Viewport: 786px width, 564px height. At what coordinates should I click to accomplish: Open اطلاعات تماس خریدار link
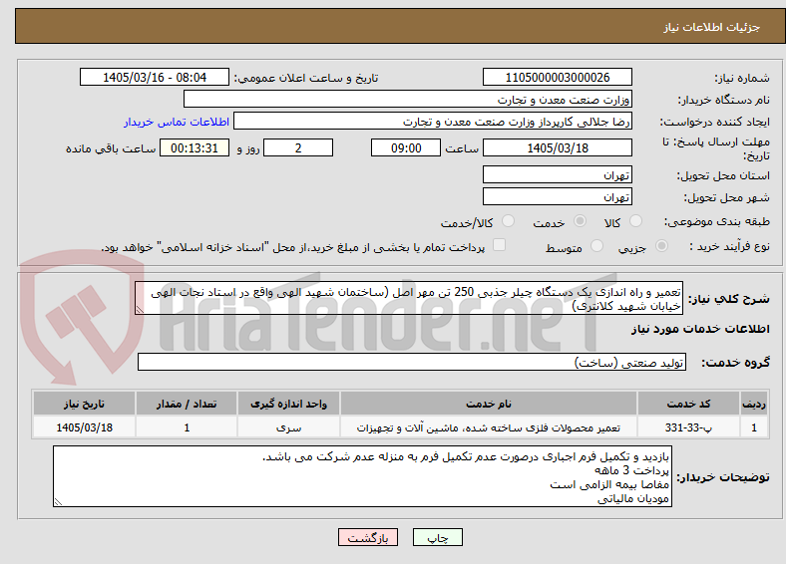pos(177,122)
